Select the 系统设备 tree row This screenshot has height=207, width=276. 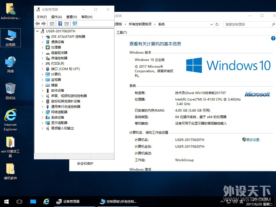click(58, 118)
